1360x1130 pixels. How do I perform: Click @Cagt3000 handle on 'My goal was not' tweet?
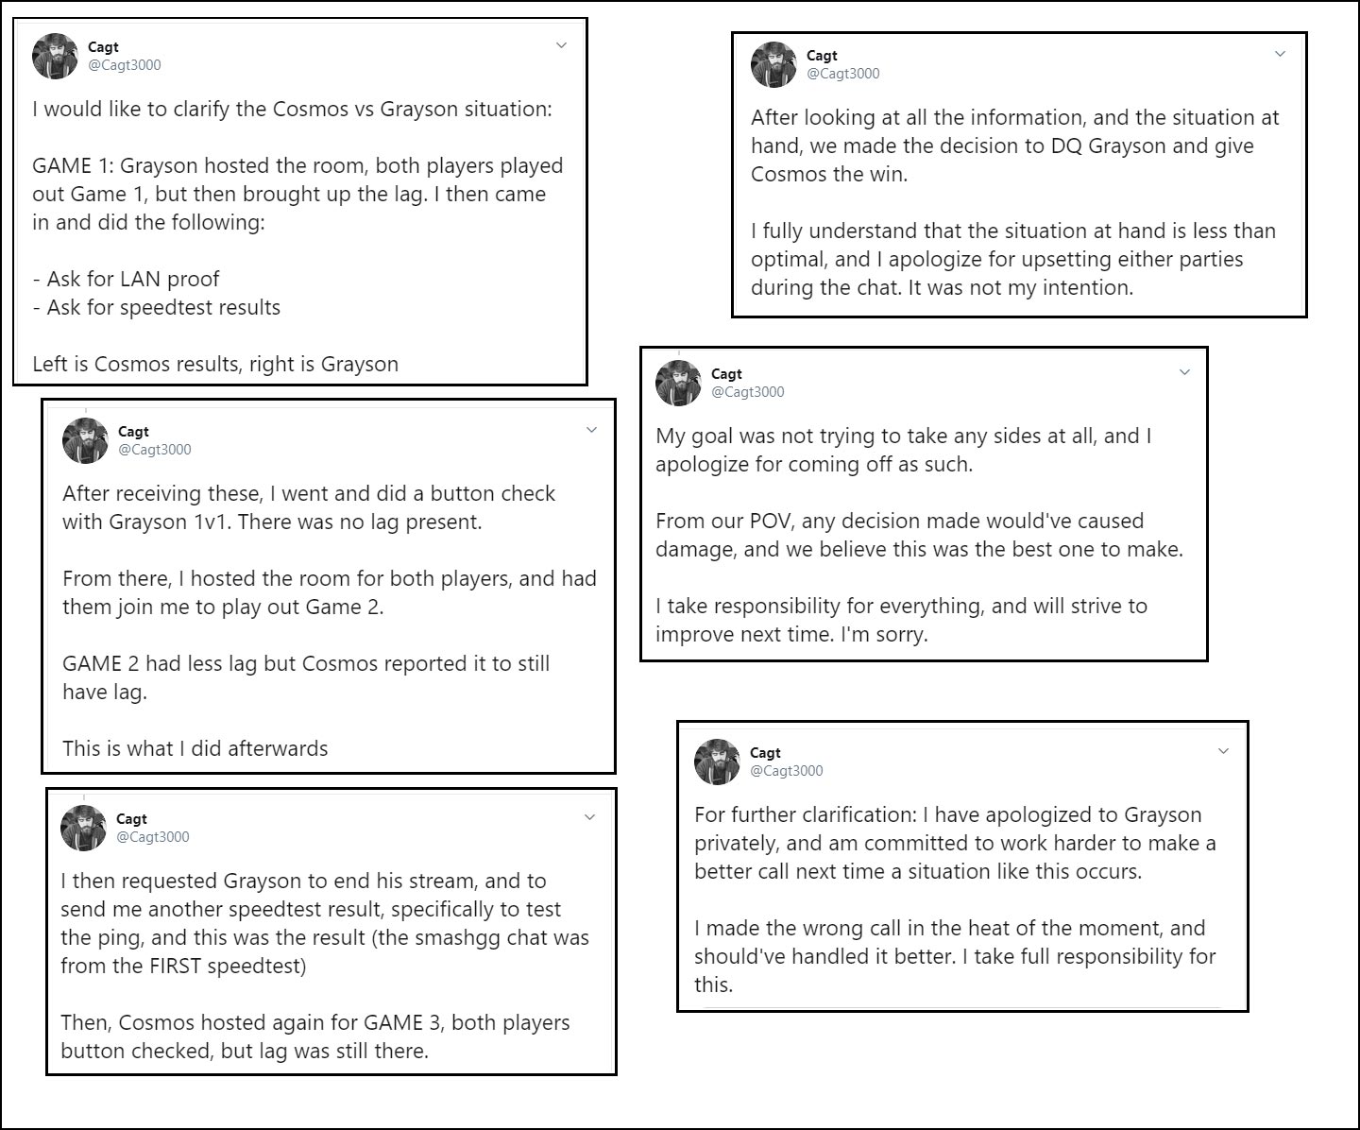(x=747, y=392)
